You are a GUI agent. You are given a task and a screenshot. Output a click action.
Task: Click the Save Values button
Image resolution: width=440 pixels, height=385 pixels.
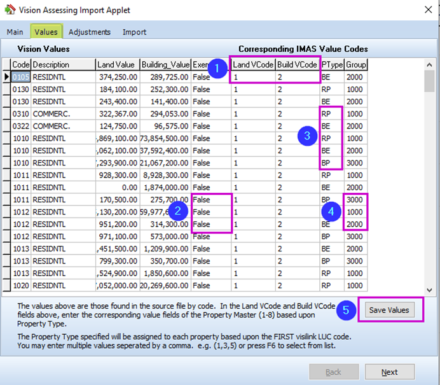tap(389, 310)
